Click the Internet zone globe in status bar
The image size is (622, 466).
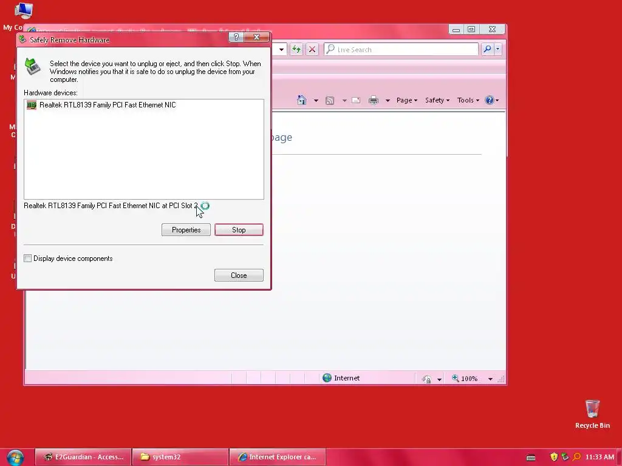tap(327, 378)
